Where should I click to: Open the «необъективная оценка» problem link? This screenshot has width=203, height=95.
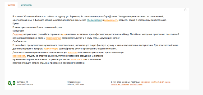tap(161, 82)
